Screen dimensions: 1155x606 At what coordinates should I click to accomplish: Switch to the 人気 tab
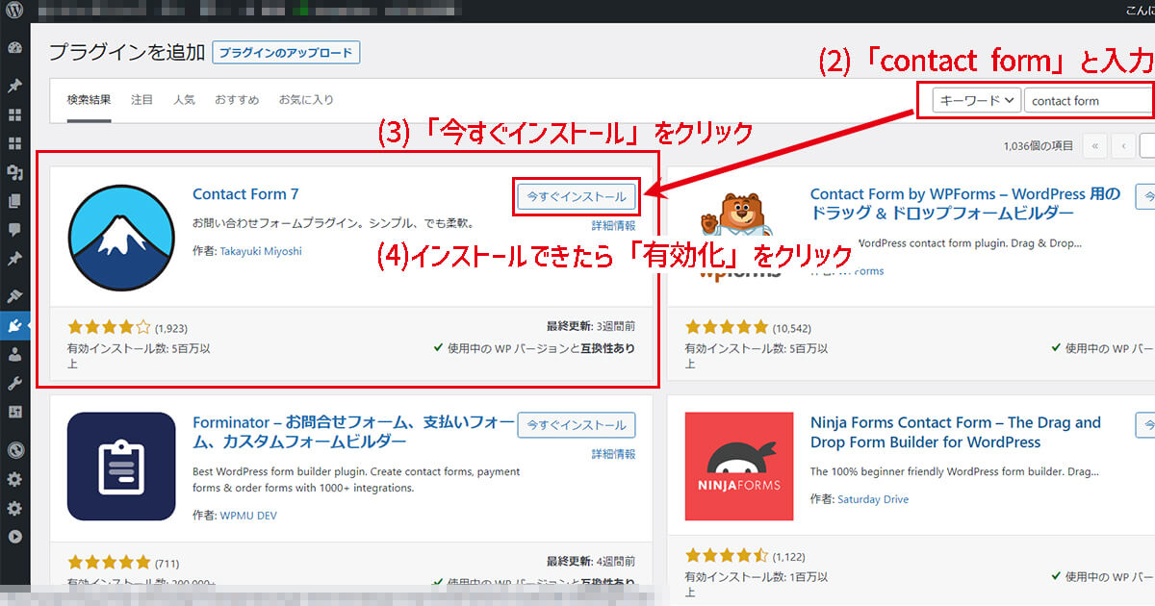pyautogui.click(x=184, y=99)
